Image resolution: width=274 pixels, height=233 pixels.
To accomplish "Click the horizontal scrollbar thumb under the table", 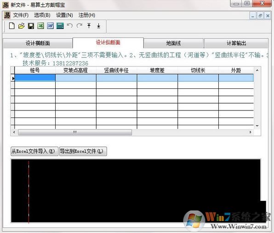I will 75,132.
